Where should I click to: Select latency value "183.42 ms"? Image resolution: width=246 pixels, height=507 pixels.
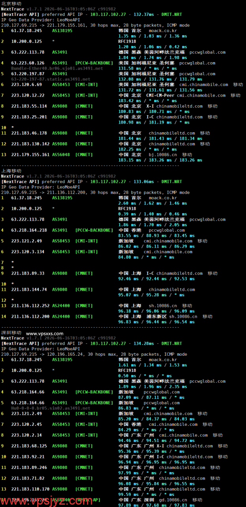[x=130, y=101]
